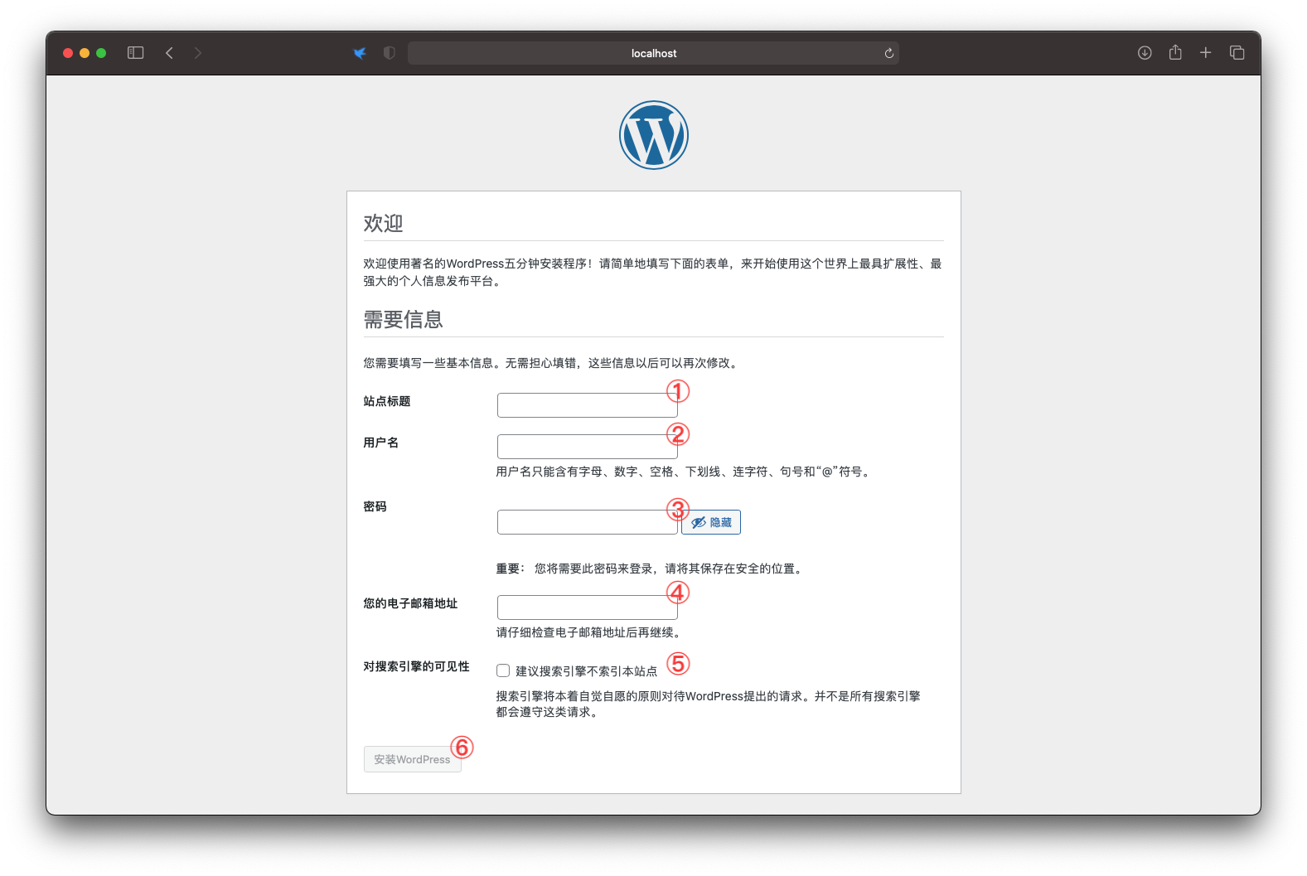Click the 用户名 input field
The image size is (1307, 876).
(x=587, y=447)
